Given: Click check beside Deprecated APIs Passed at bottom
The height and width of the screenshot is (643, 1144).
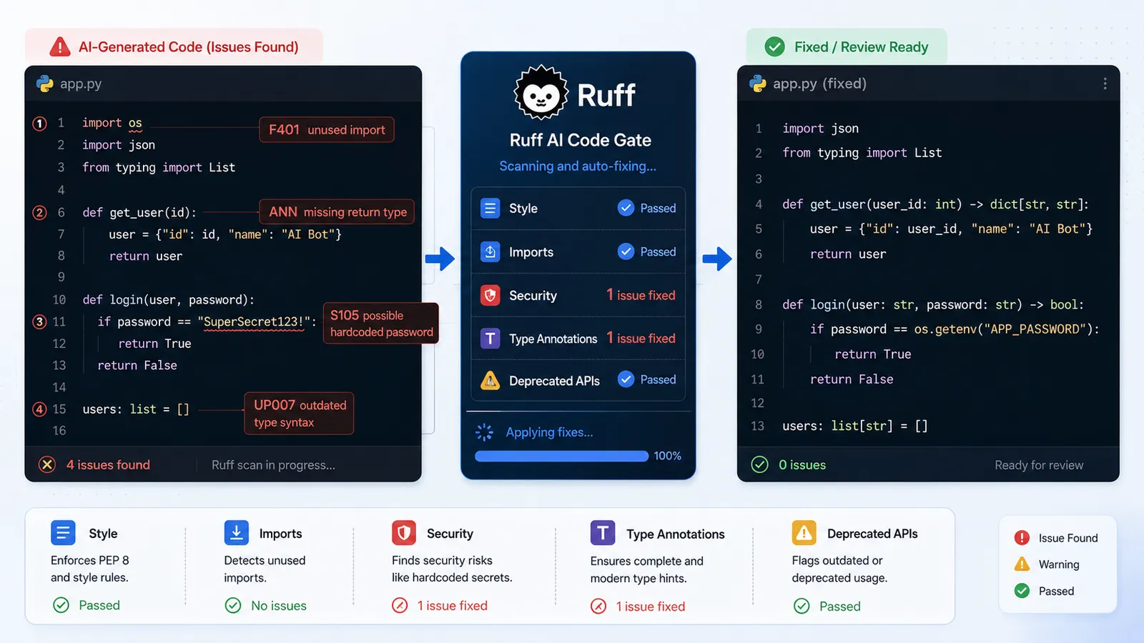Looking at the screenshot, I should pyautogui.click(x=802, y=606).
